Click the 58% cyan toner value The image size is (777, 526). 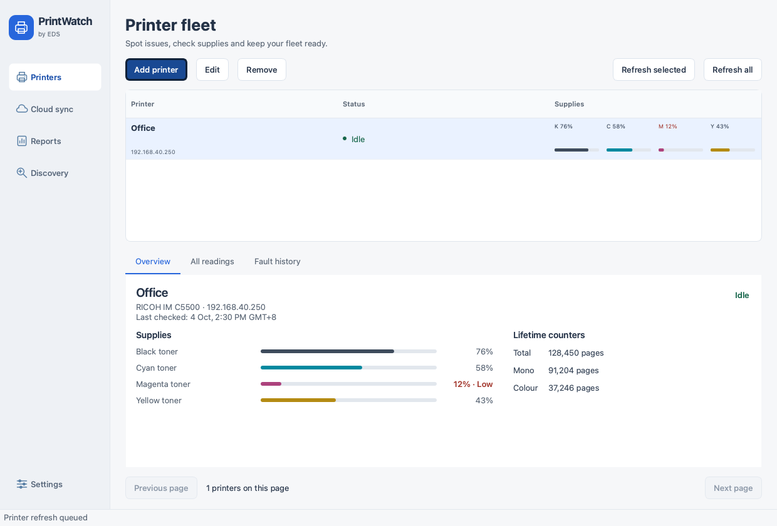coord(484,368)
